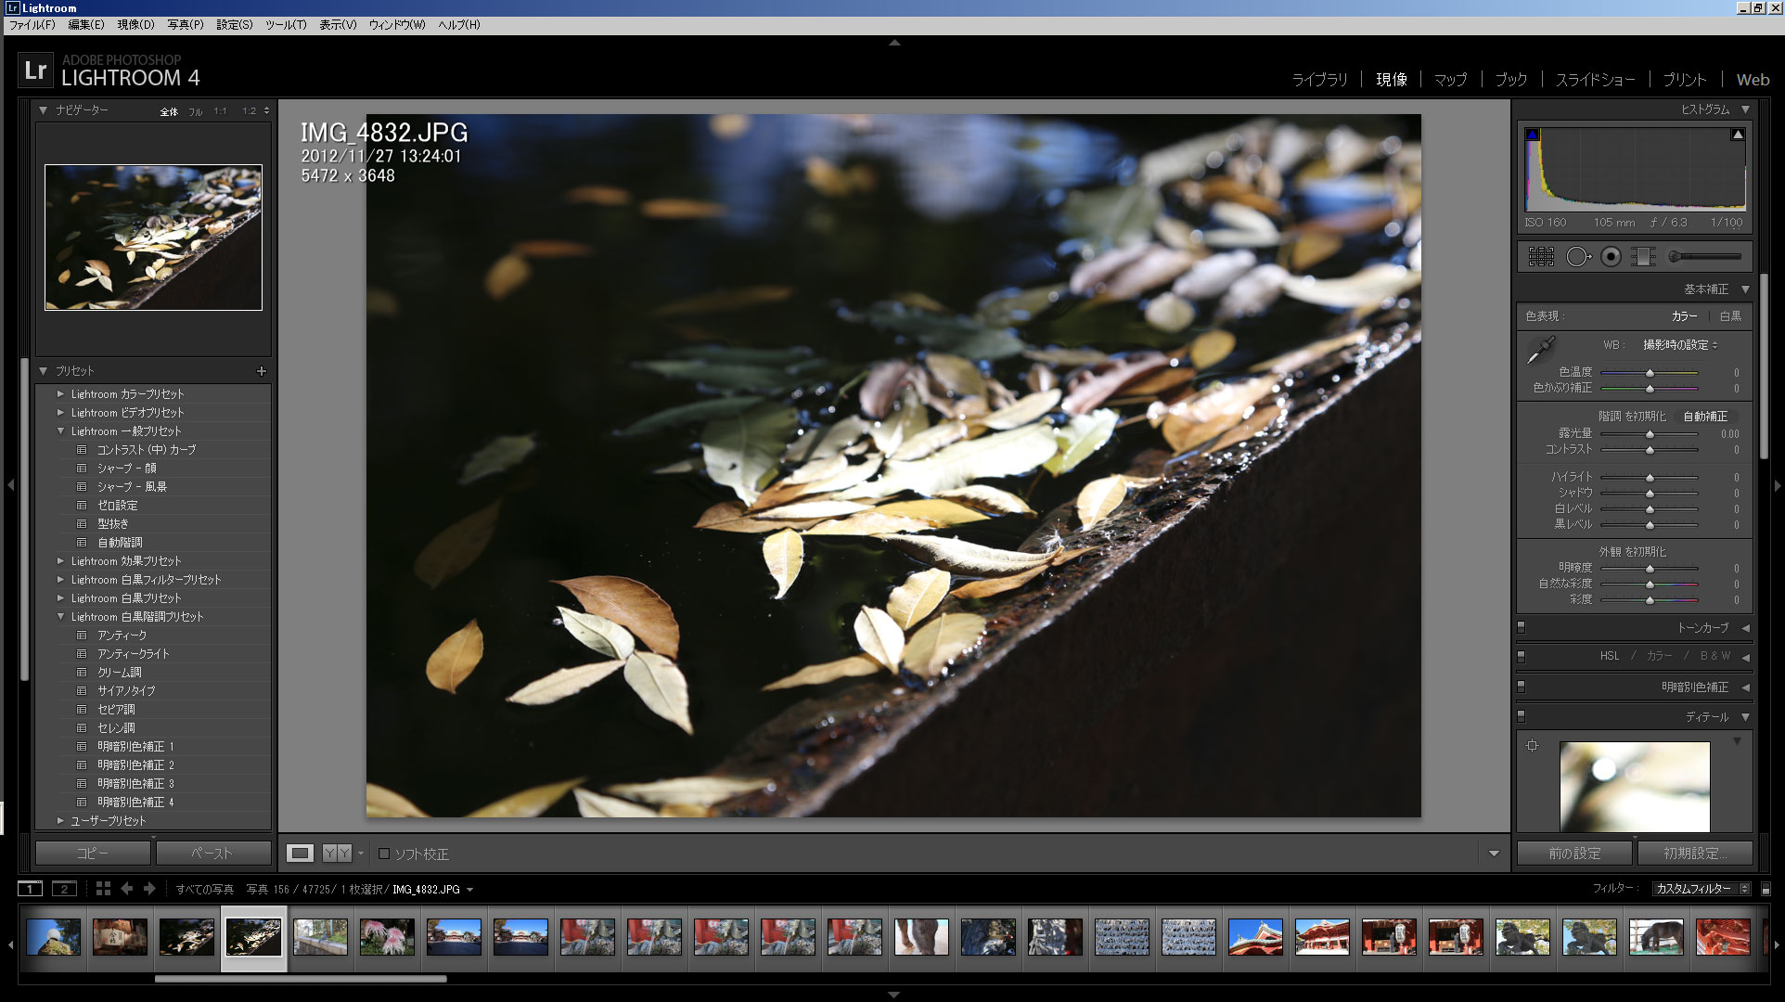
Task: Open the カスタムフィルター filter dropdown
Action: pyautogui.click(x=1702, y=889)
